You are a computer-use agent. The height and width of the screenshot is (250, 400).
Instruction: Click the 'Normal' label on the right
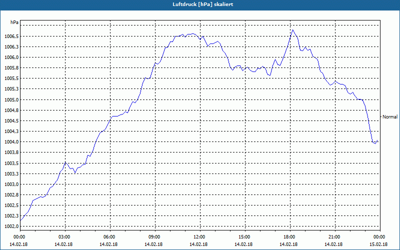pyautogui.click(x=390, y=117)
